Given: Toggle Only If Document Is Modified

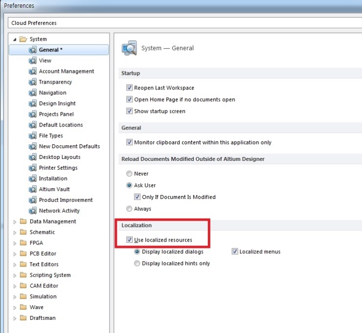Looking at the screenshot, I should [x=137, y=197].
